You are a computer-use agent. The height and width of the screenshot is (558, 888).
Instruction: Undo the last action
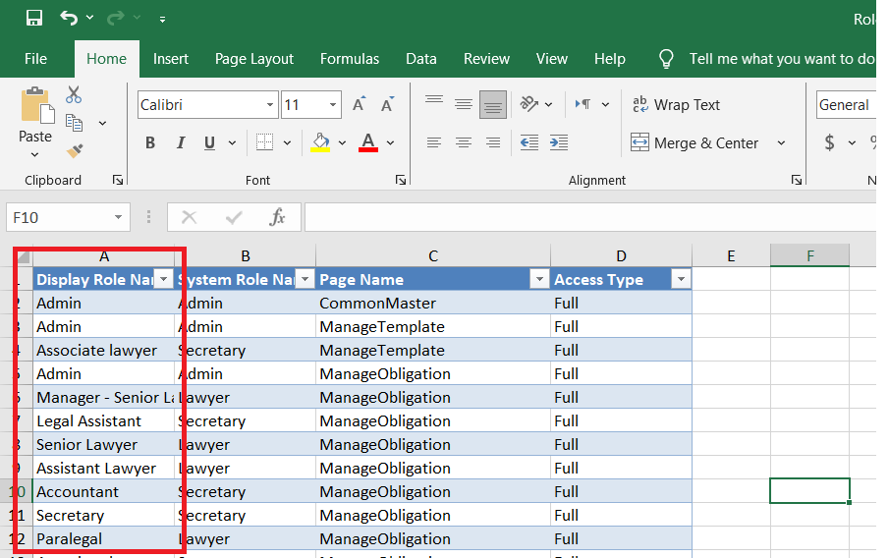69,18
